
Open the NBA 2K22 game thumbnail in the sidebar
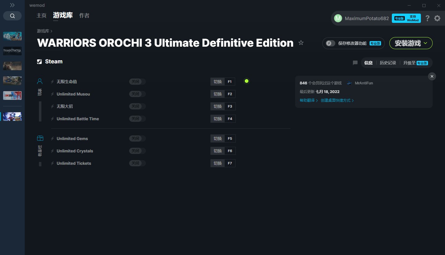tap(12, 96)
